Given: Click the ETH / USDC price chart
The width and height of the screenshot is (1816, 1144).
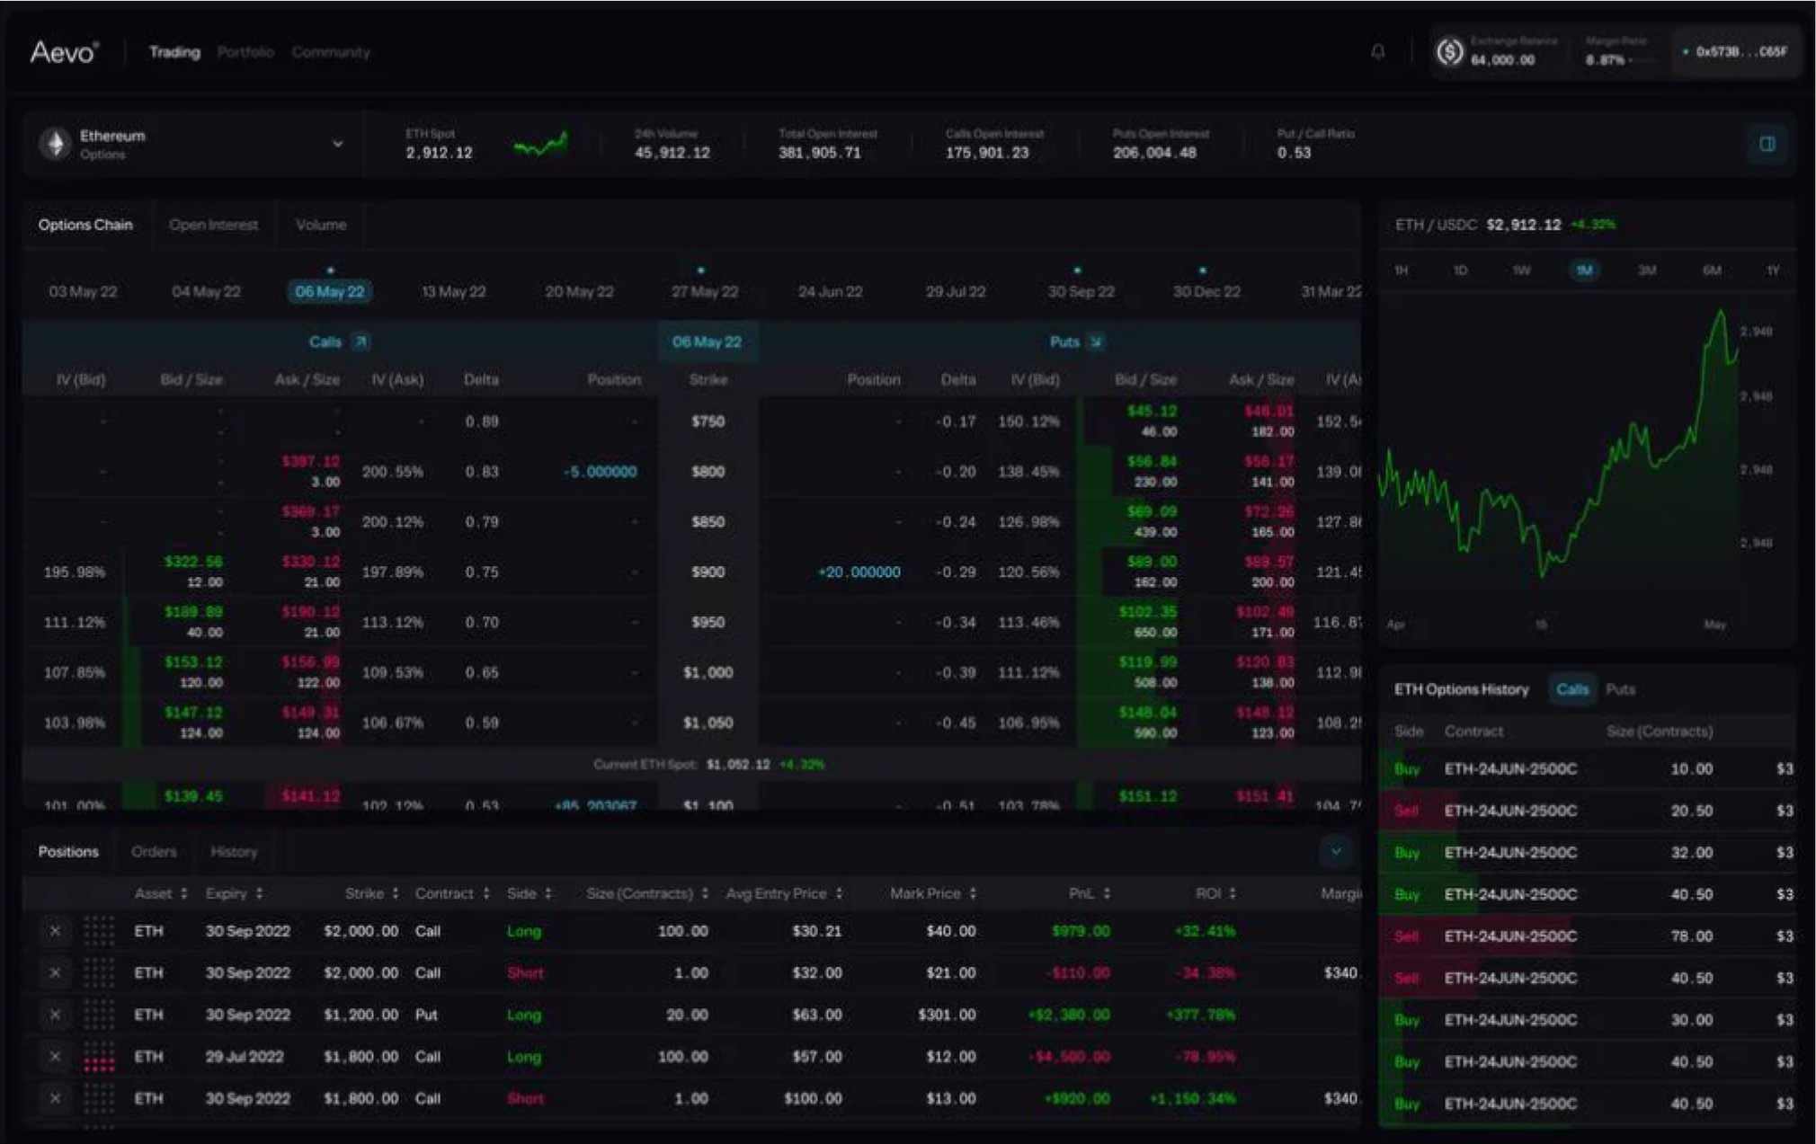Looking at the screenshot, I should (x=1560, y=449).
